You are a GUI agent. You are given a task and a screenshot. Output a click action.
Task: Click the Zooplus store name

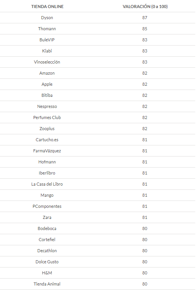pyautogui.click(x=47, y=129)
